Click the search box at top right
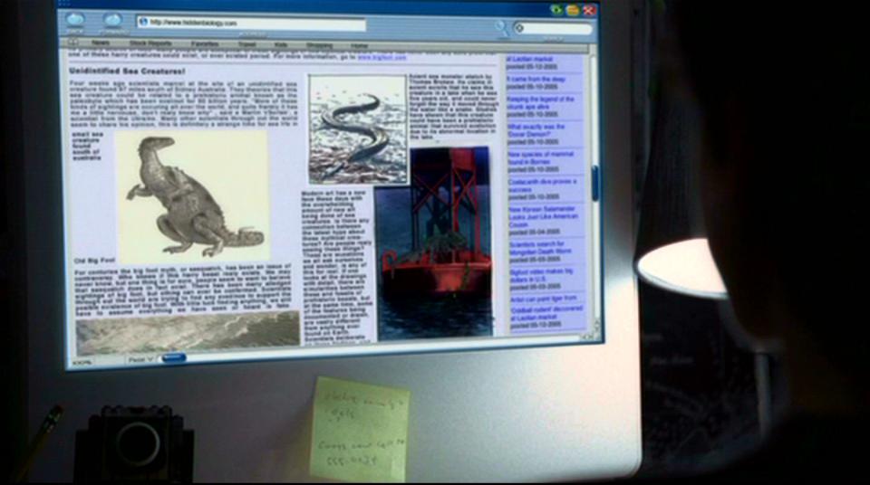This screenshot has height=485, width=870. [555, 29]
